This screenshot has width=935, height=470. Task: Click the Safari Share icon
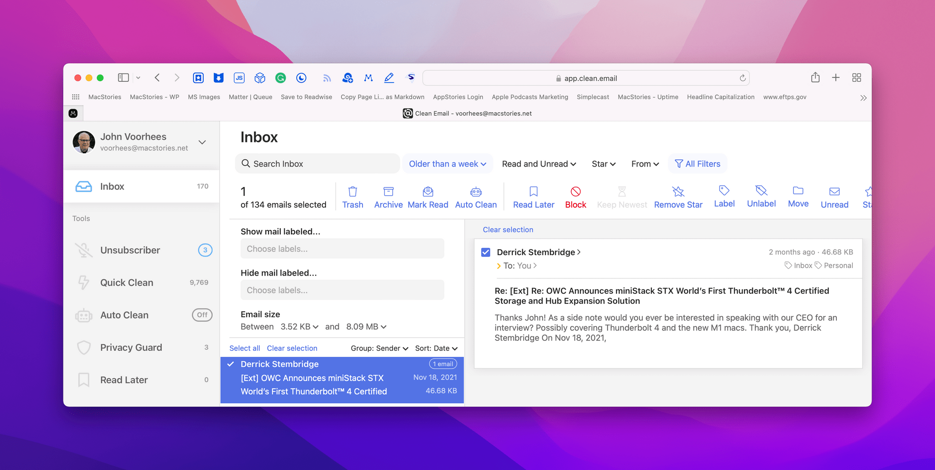(x=815, y=78)
